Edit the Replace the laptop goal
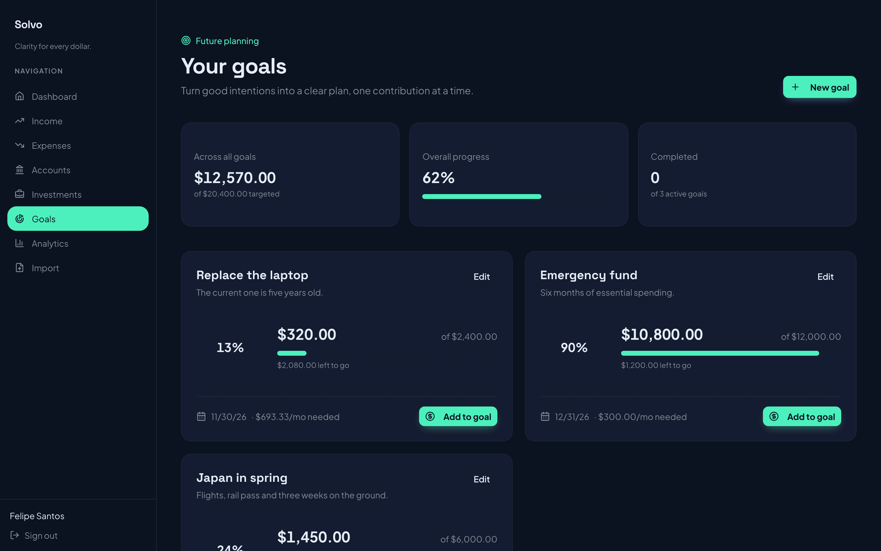 [x=481, y=277]
